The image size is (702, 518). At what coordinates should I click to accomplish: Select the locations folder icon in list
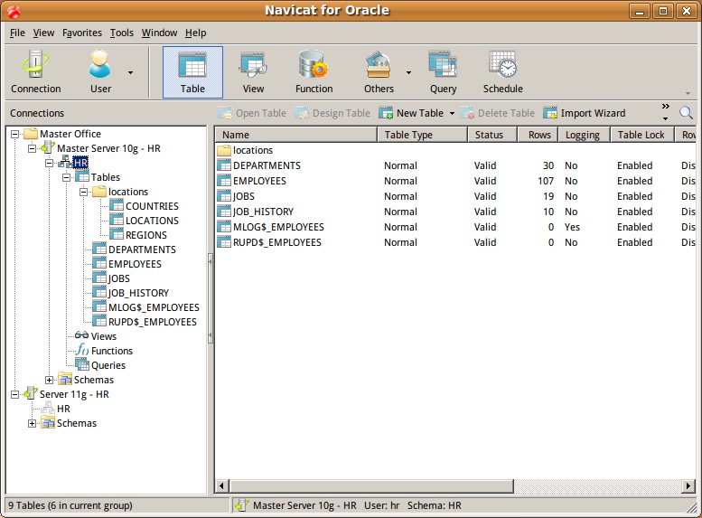(x=223, y=150)
